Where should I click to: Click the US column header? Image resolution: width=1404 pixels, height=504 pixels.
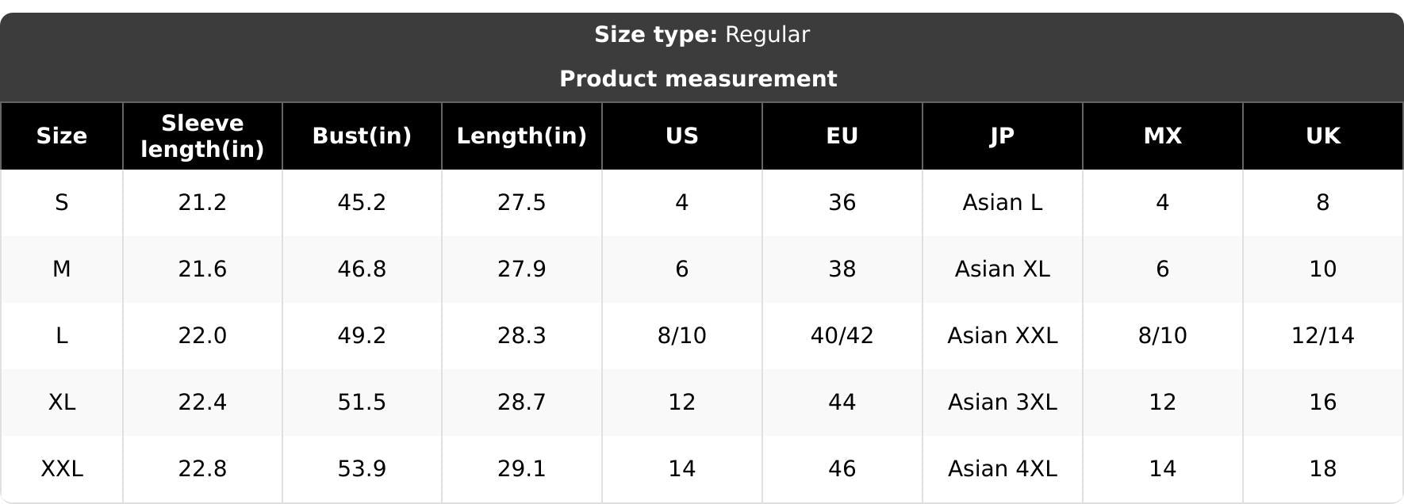point(682,136)
